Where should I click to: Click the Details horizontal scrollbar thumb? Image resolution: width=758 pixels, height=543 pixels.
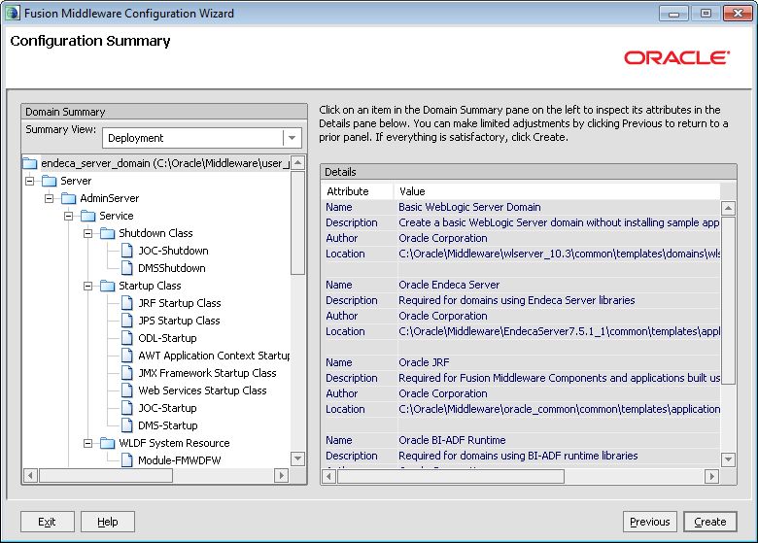click(x=451, y=477)
